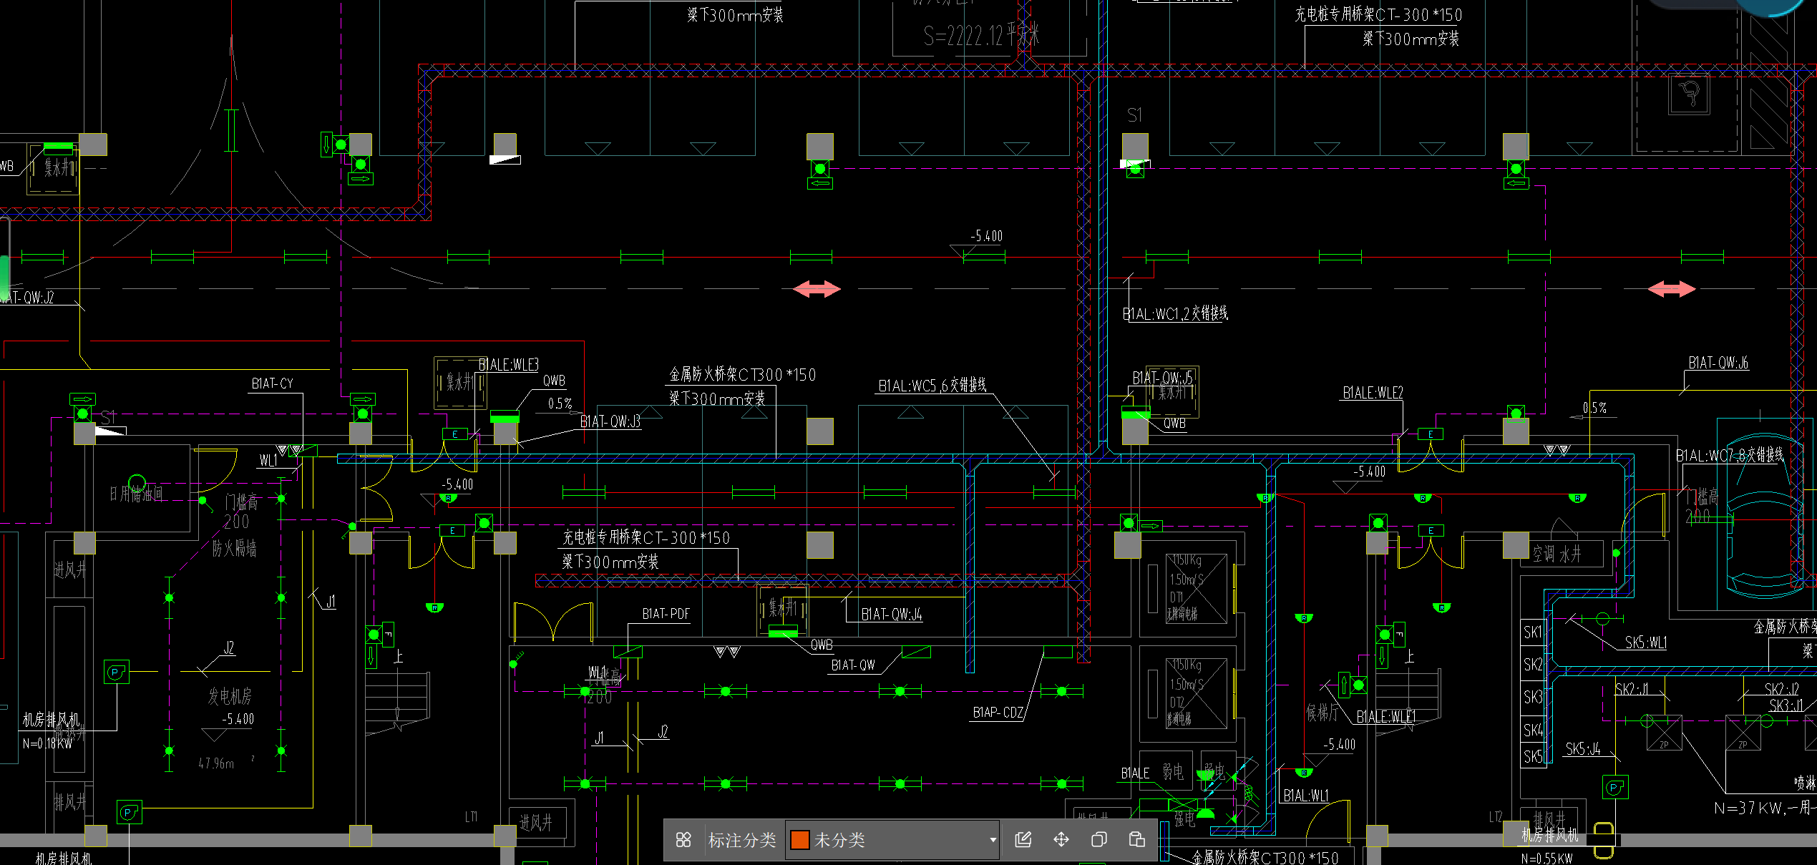1817x865 pixels.
Task: Select the SK2:J2 label
Action: click(x=1781, y=689)
